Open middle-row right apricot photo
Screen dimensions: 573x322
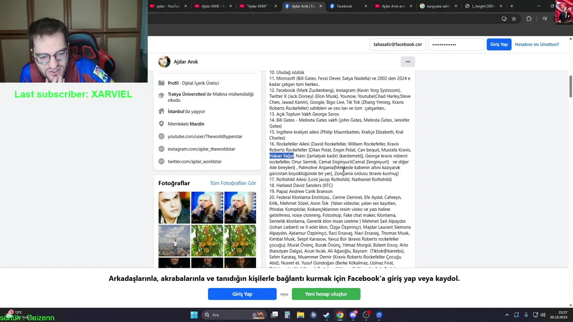(240, 241)
